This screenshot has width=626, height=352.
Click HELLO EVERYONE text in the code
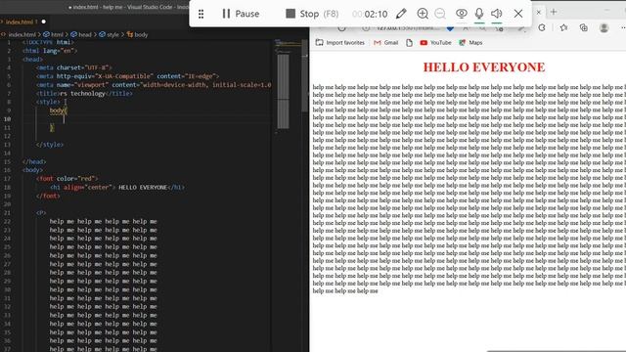(x=143, y=187)
